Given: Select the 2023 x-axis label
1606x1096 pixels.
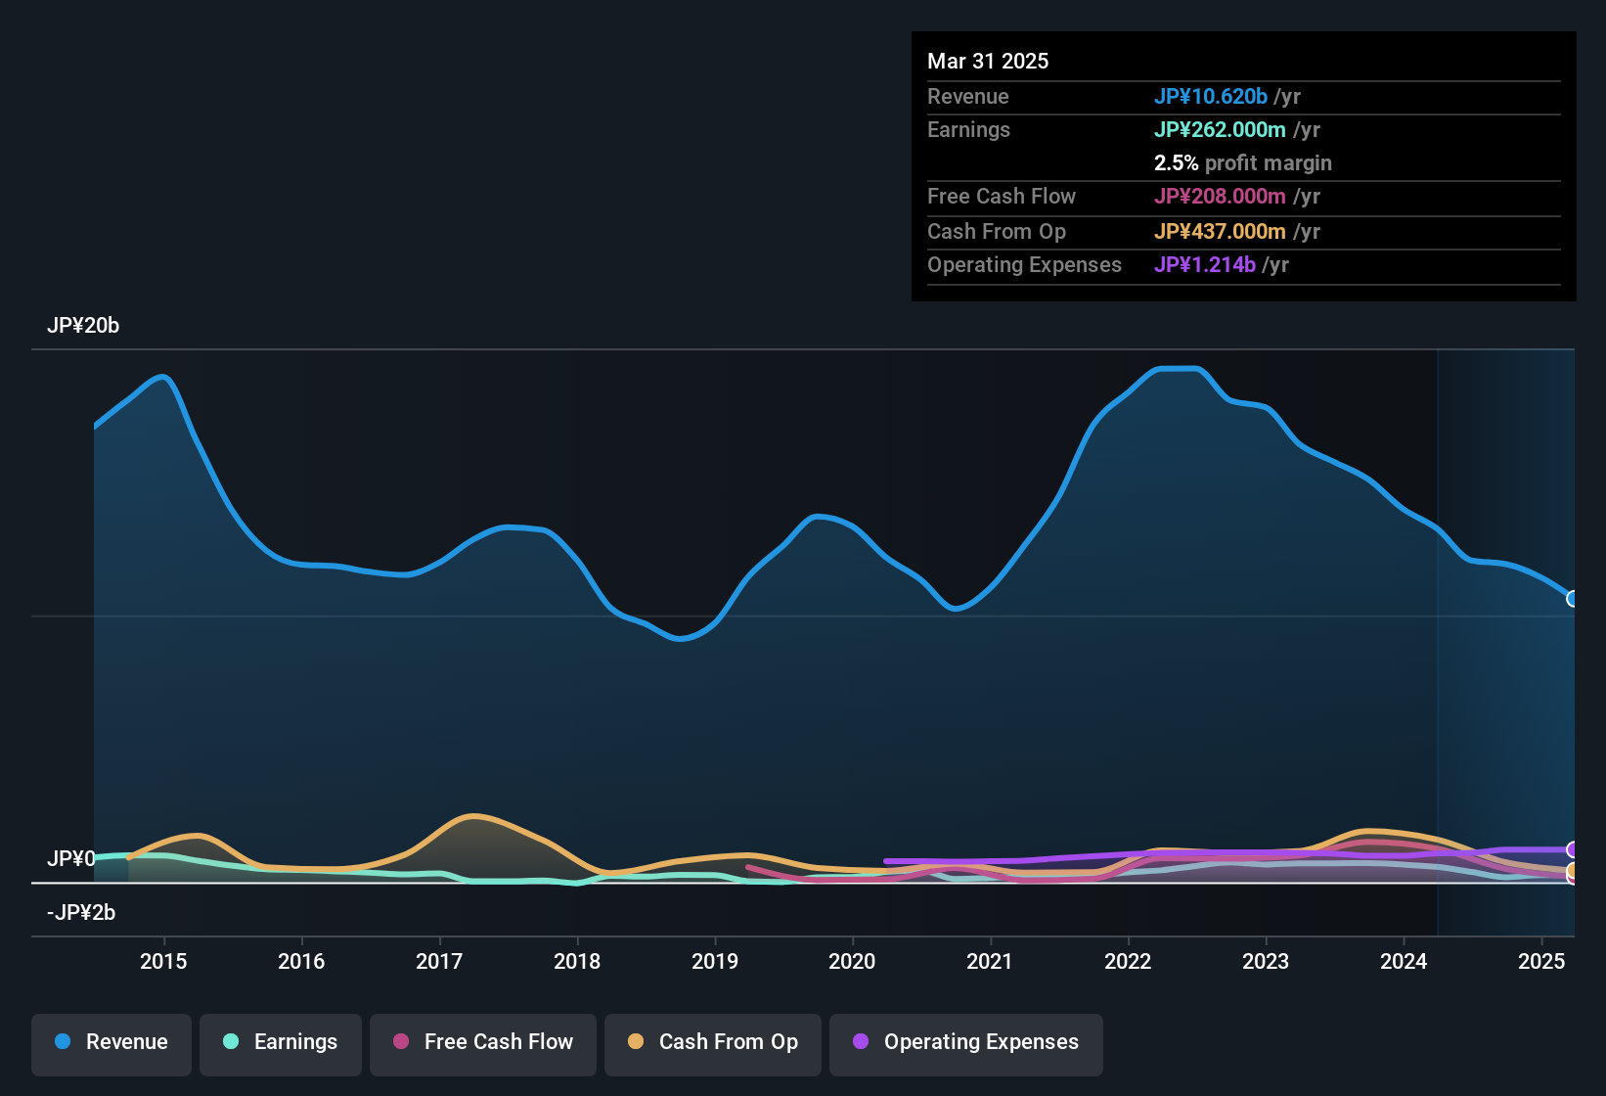Looking at the screenshot, I should point(1266,961).
